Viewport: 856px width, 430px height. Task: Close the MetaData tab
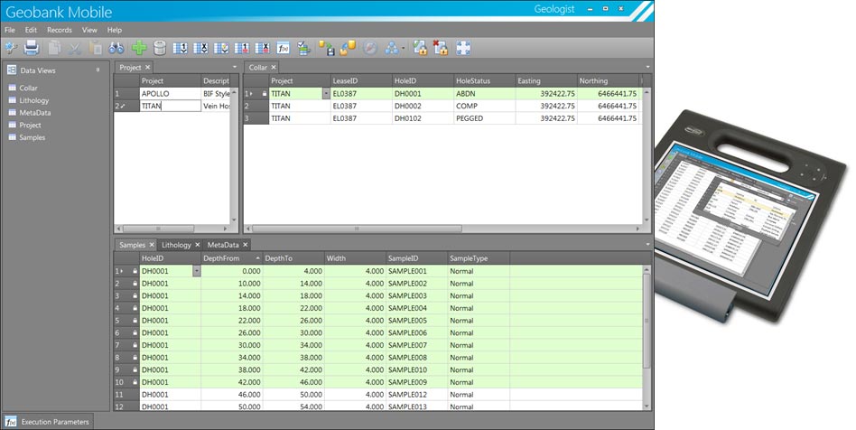245,245
